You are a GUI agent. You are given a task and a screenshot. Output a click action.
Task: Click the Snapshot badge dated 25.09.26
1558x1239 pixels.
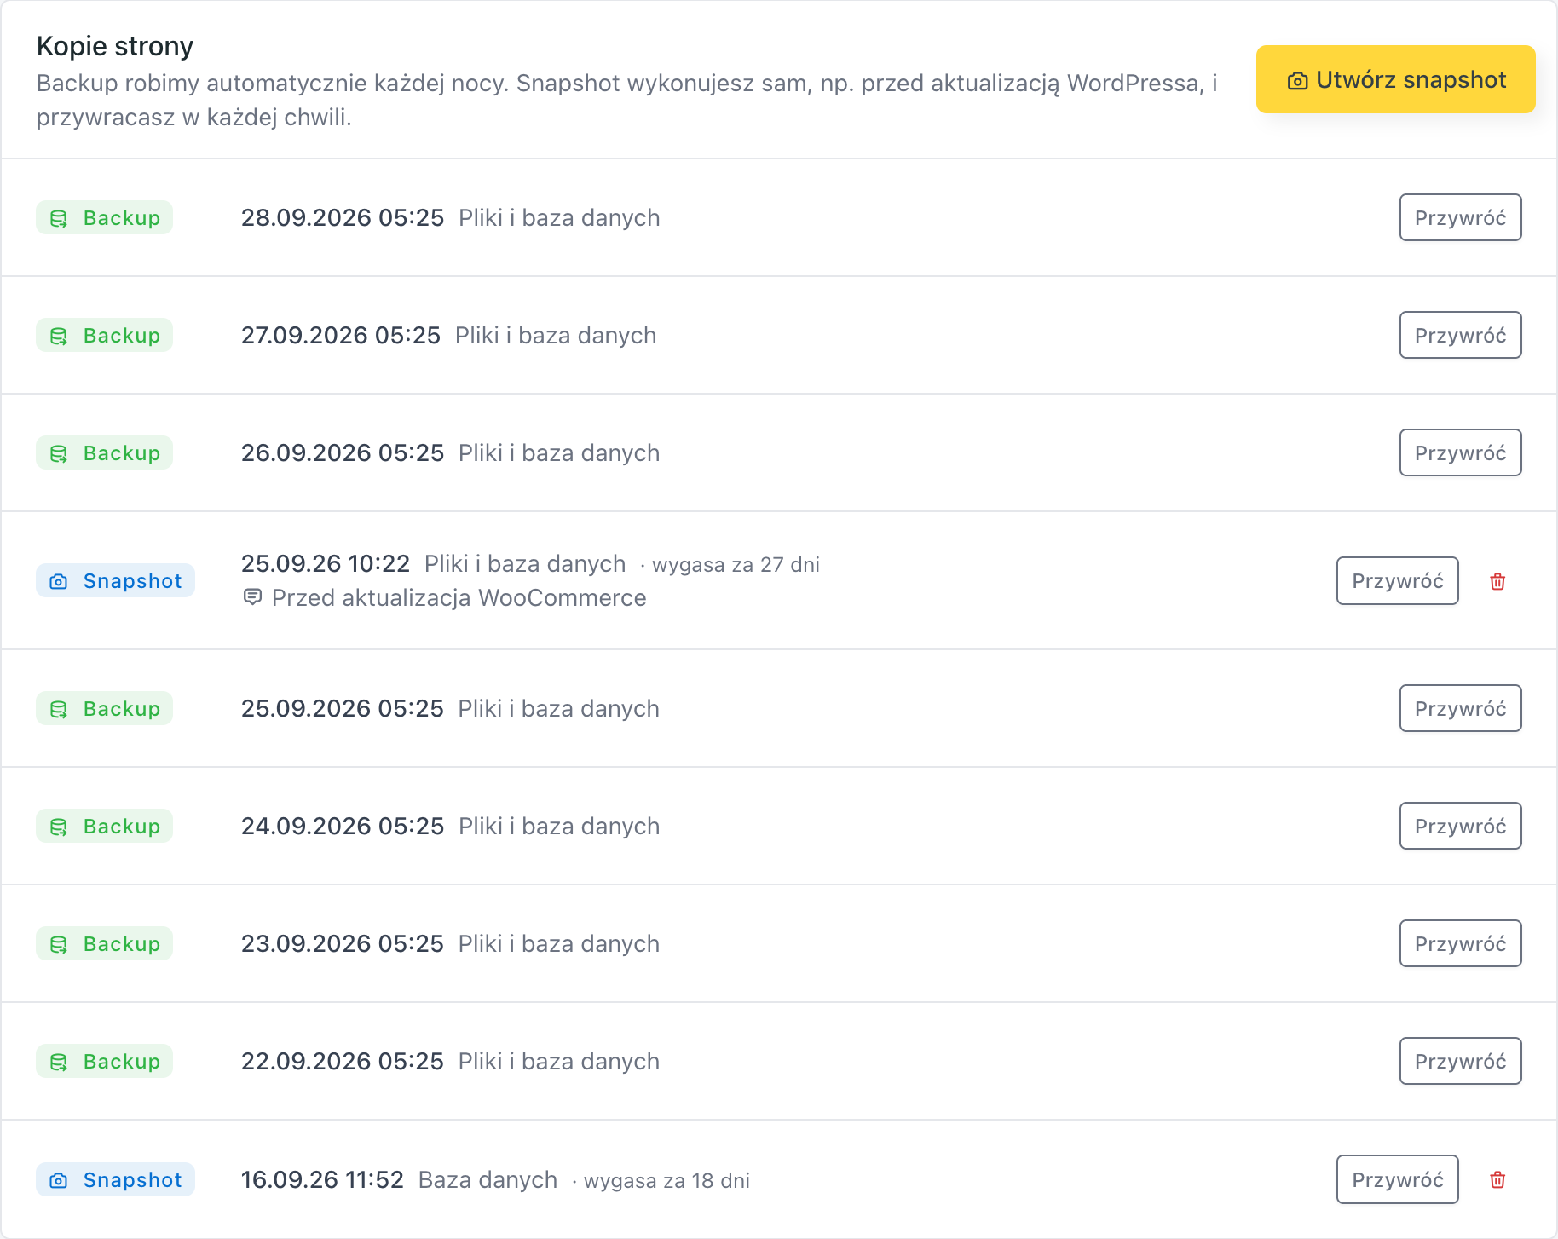click(x=115, y=580)
